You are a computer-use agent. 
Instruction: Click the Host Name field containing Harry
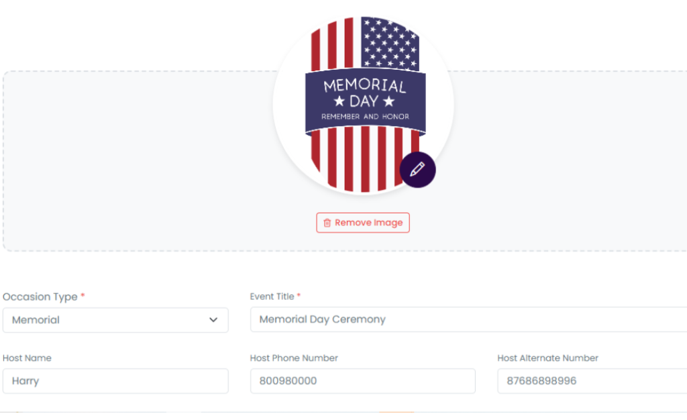[115, 381]
